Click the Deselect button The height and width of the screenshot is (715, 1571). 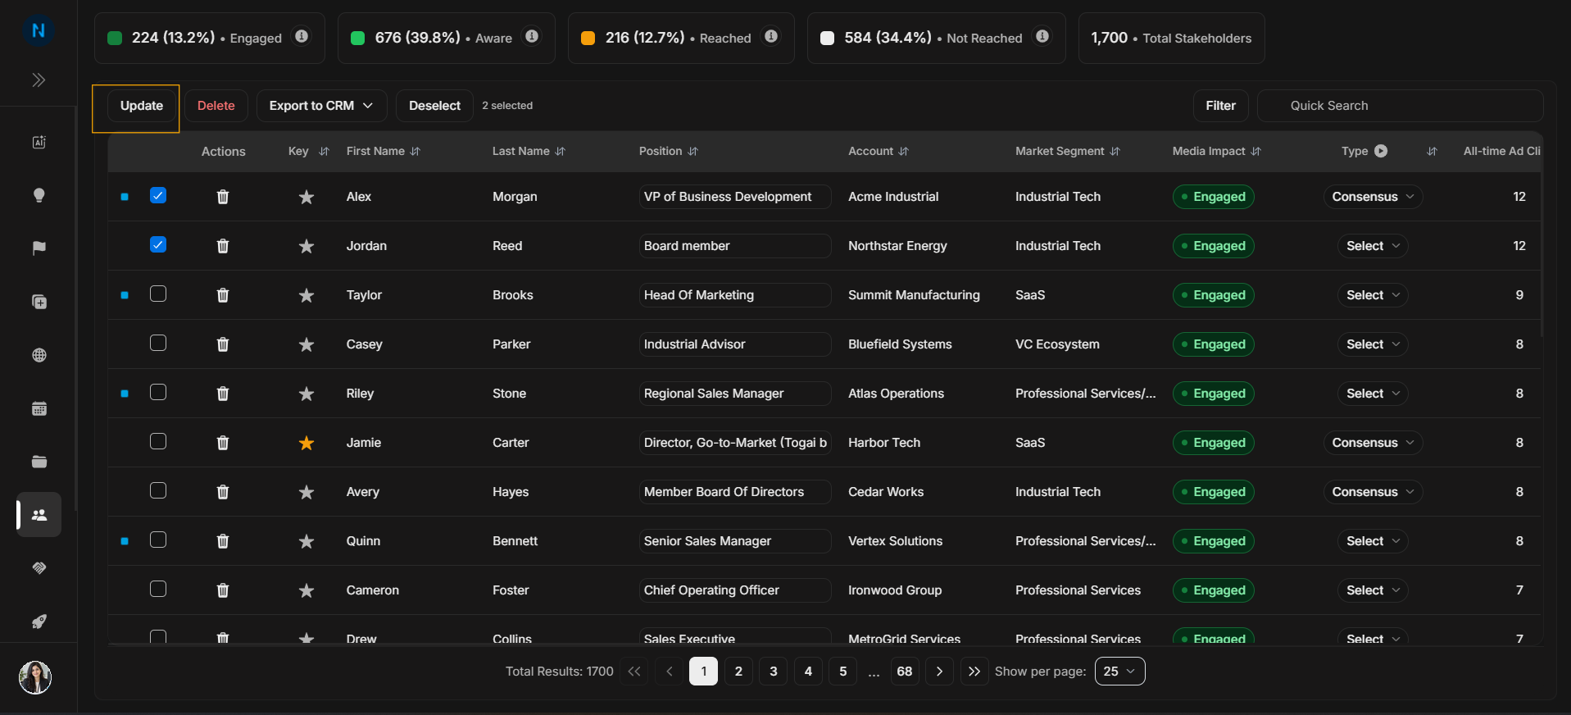tap(434, 106)
